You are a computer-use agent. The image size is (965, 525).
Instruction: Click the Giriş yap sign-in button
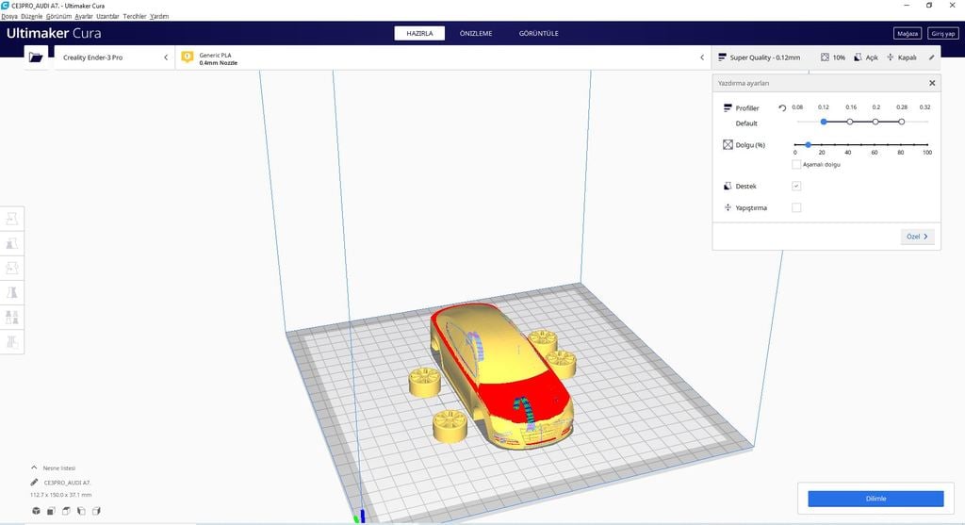coord(942,33)
